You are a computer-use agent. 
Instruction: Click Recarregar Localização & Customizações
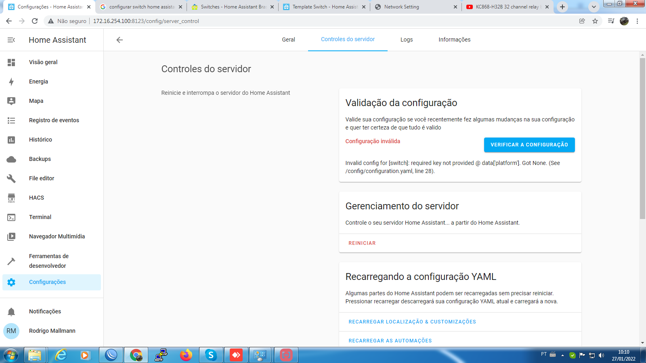pos(412,322)
